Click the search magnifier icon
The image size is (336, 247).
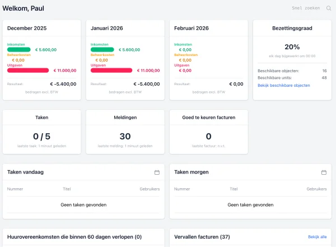pos(329,8)
